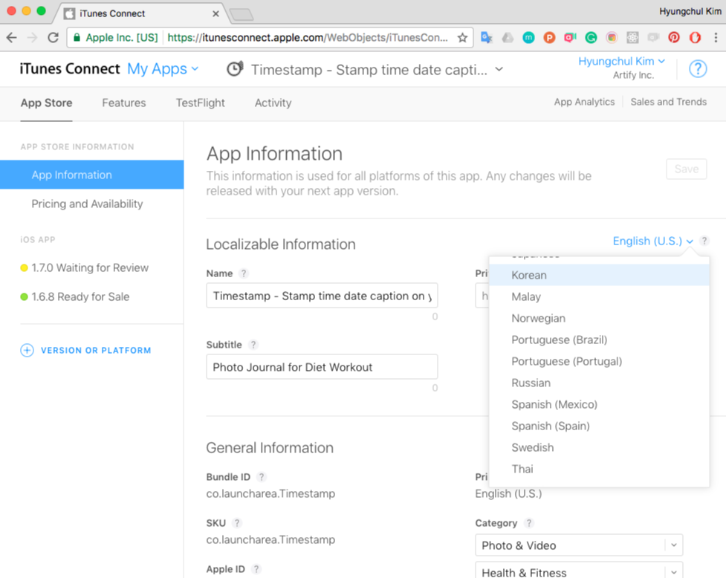Click the help icon next to Subtitle

pos(253,345)
